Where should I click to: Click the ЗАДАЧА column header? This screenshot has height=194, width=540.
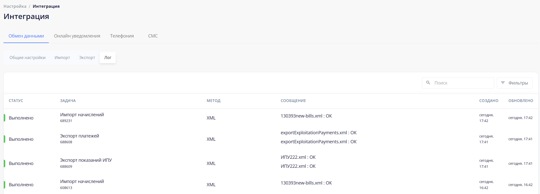[x=68, y=101]
